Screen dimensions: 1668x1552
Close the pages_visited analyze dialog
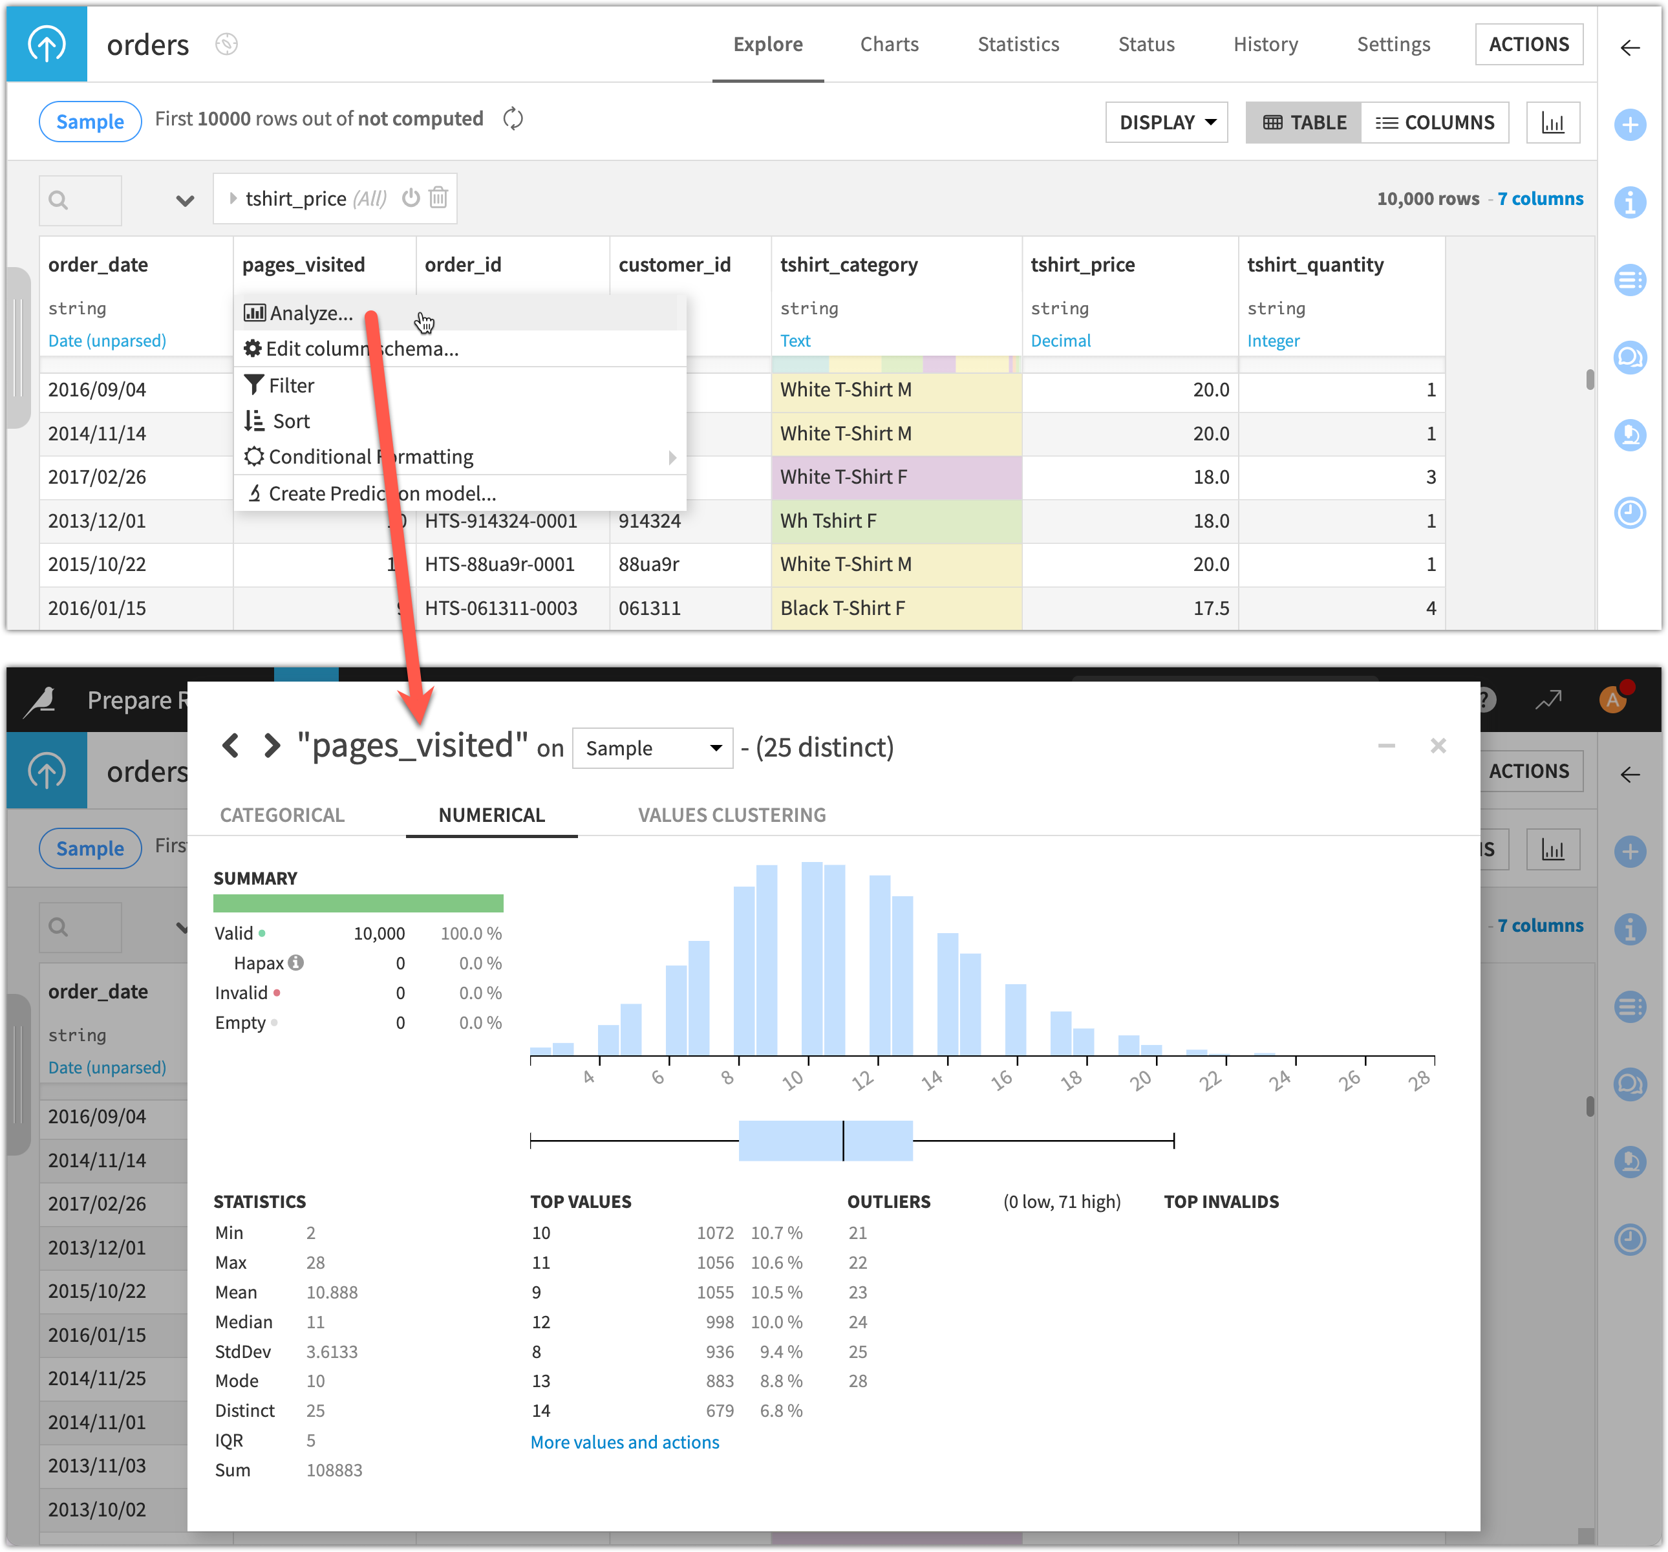pyautogui.click(x=1438, y=746)
